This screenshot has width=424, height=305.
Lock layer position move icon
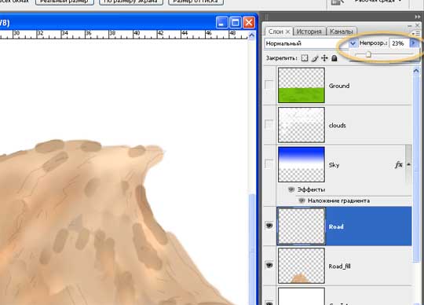(x=324, y=58)
